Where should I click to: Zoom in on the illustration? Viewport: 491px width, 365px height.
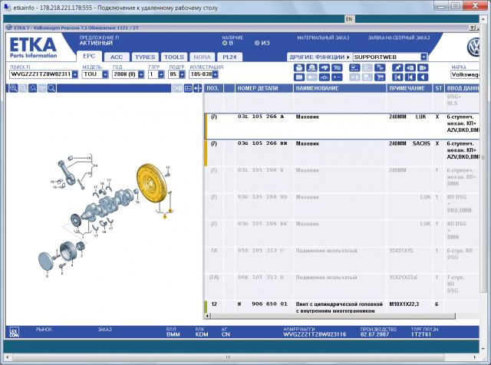point(14,88)
